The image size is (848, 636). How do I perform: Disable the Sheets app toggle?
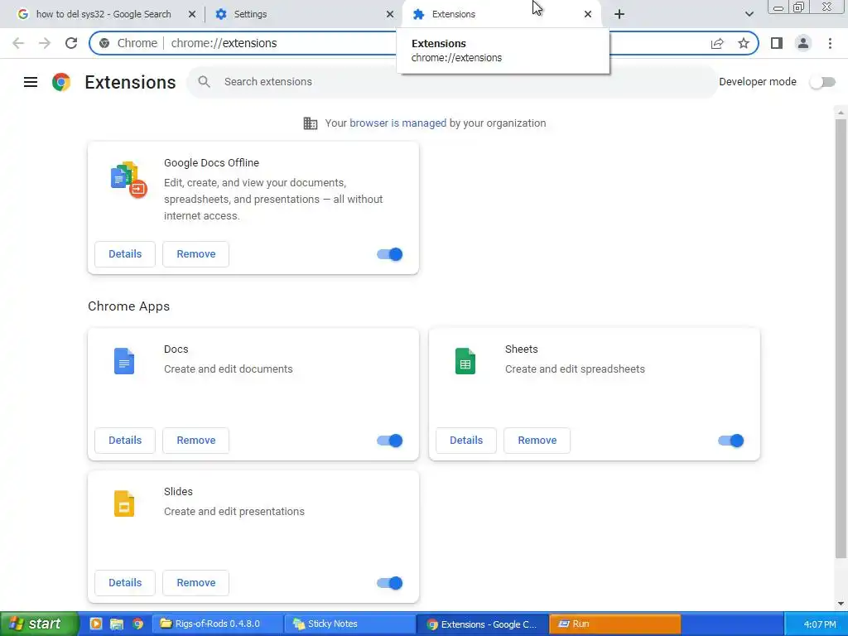click(731, 441)
